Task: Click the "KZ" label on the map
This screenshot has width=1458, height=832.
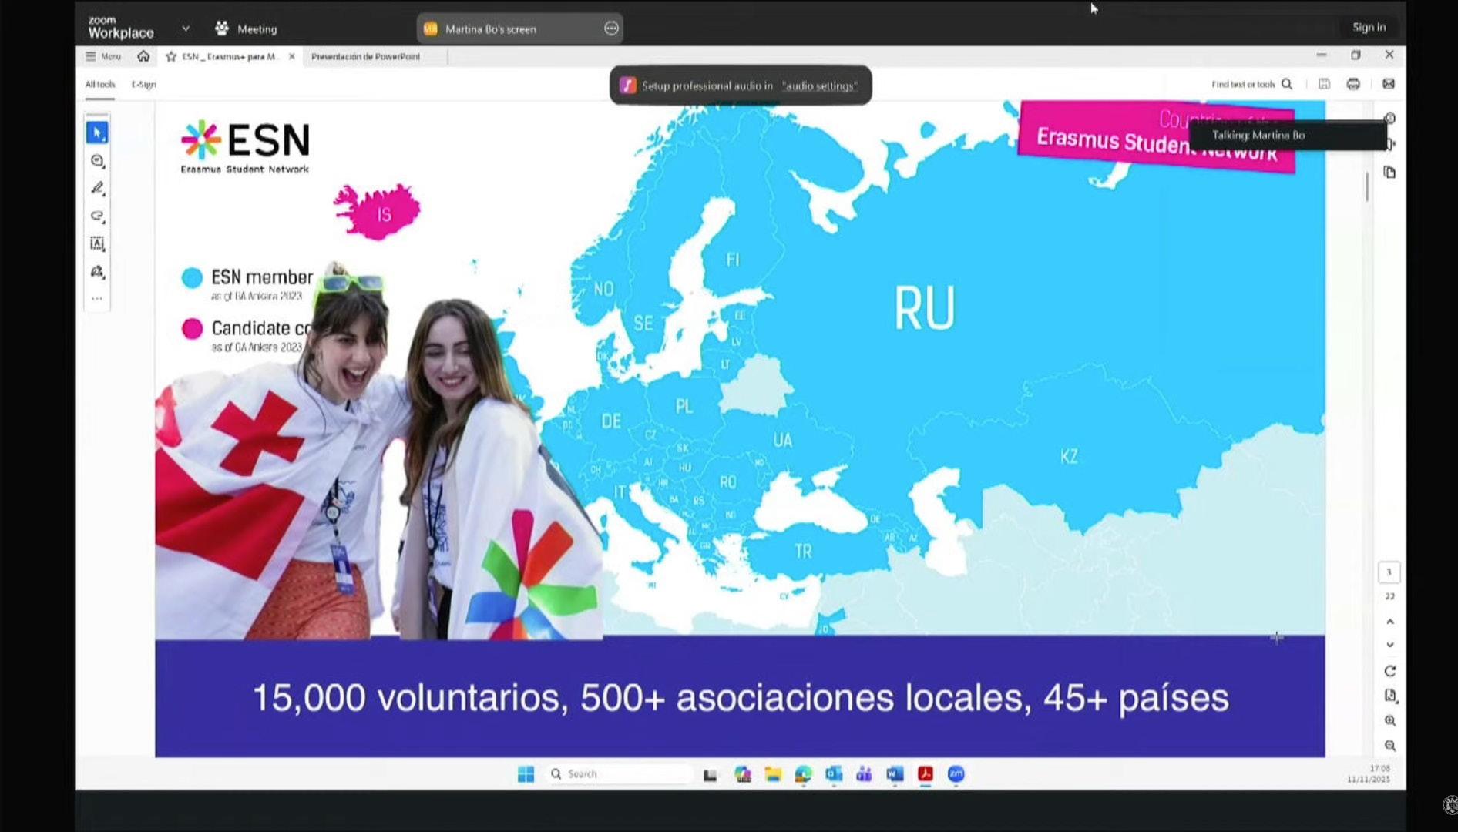Action: tap(1069, 456)
